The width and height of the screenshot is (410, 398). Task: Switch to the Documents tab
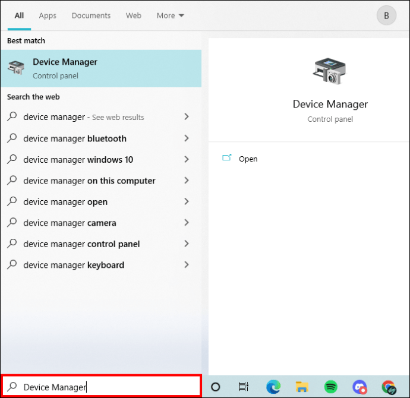(91, 15)
